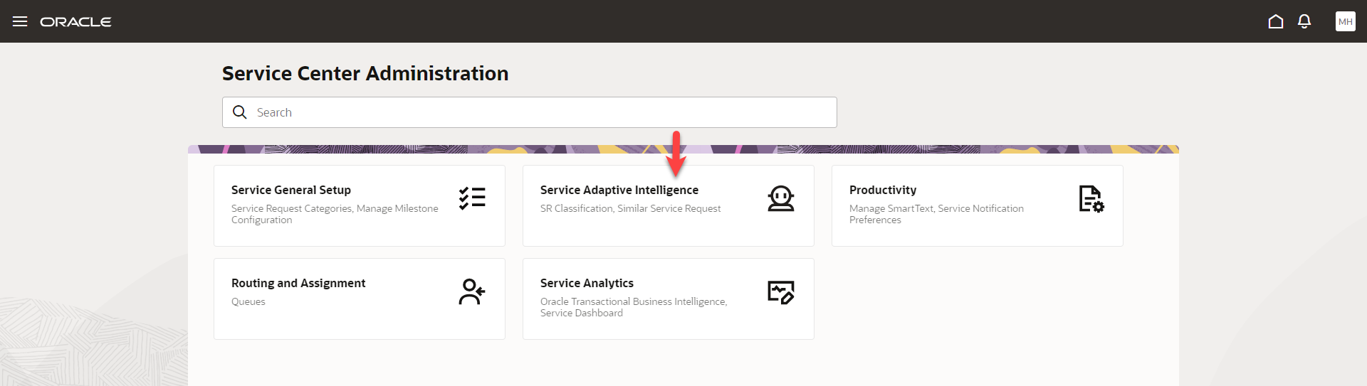Click the SR Classification, Similar Service Request text
This screenshot has width=1367, height=386.
tap(630, 208)
